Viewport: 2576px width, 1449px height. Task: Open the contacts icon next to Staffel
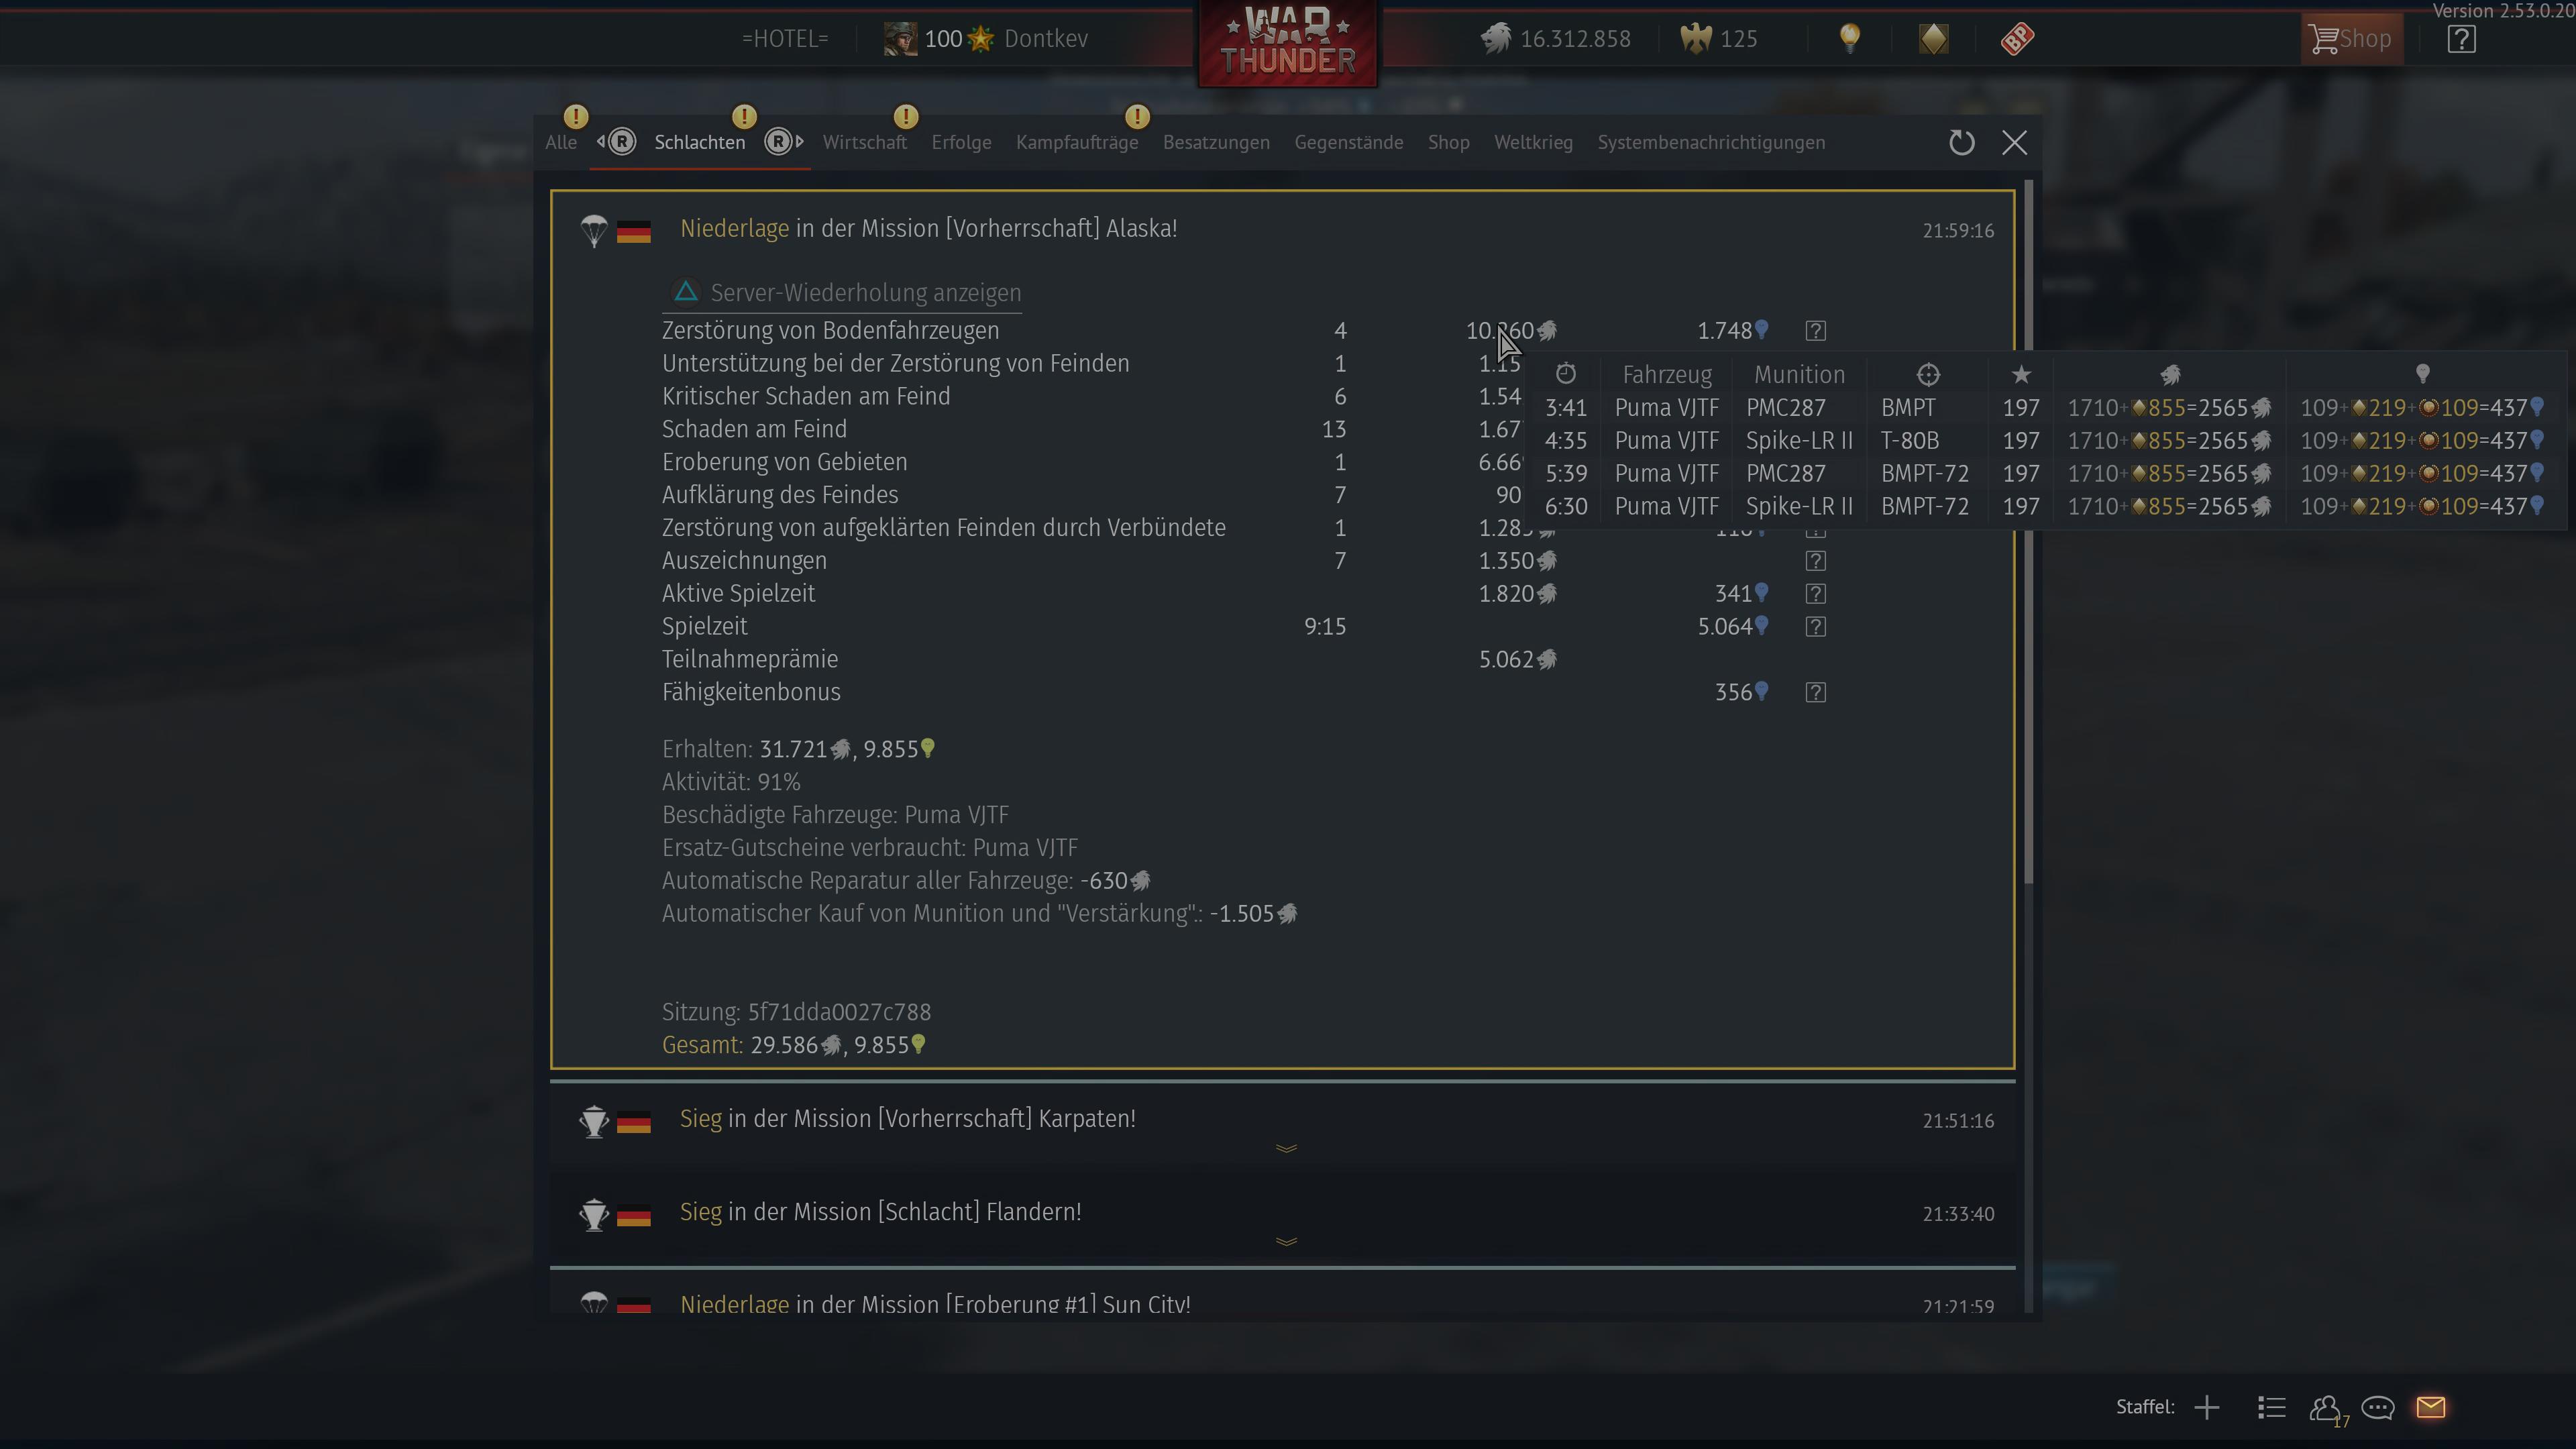pyautogui.click(x=2325, y=1408)
